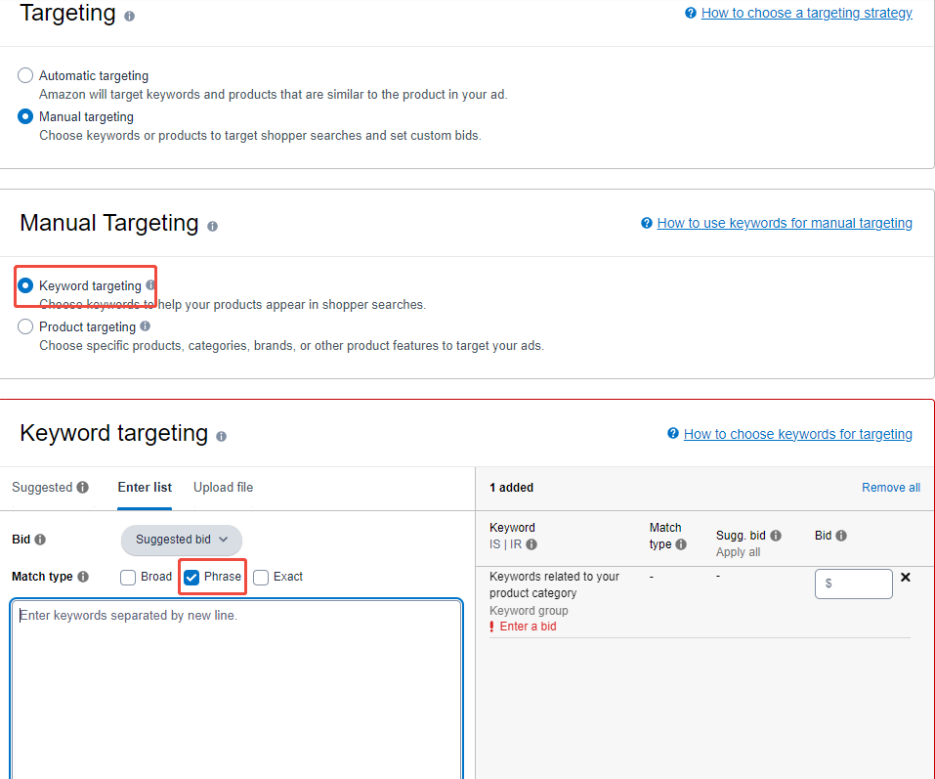Enable Broad match type checkbox
This screenshot has width=935, height=779.
128,577
